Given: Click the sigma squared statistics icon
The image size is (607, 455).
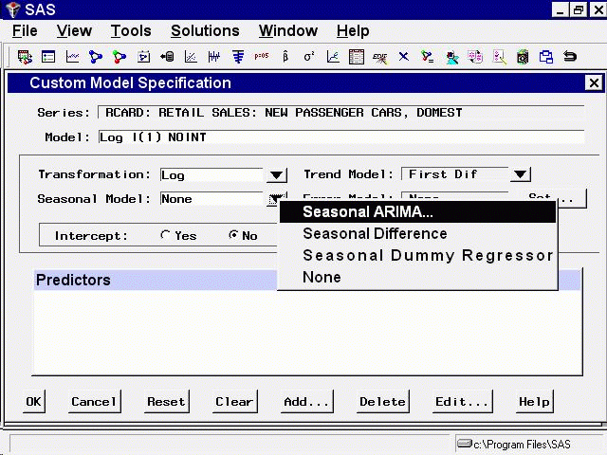Looking at the screenshot, I should pyautogui.click(x=309, y=57).
